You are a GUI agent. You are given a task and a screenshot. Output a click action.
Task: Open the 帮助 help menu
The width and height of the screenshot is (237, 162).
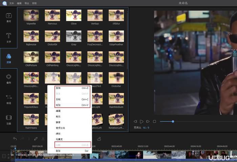click(x=35, y=3)
